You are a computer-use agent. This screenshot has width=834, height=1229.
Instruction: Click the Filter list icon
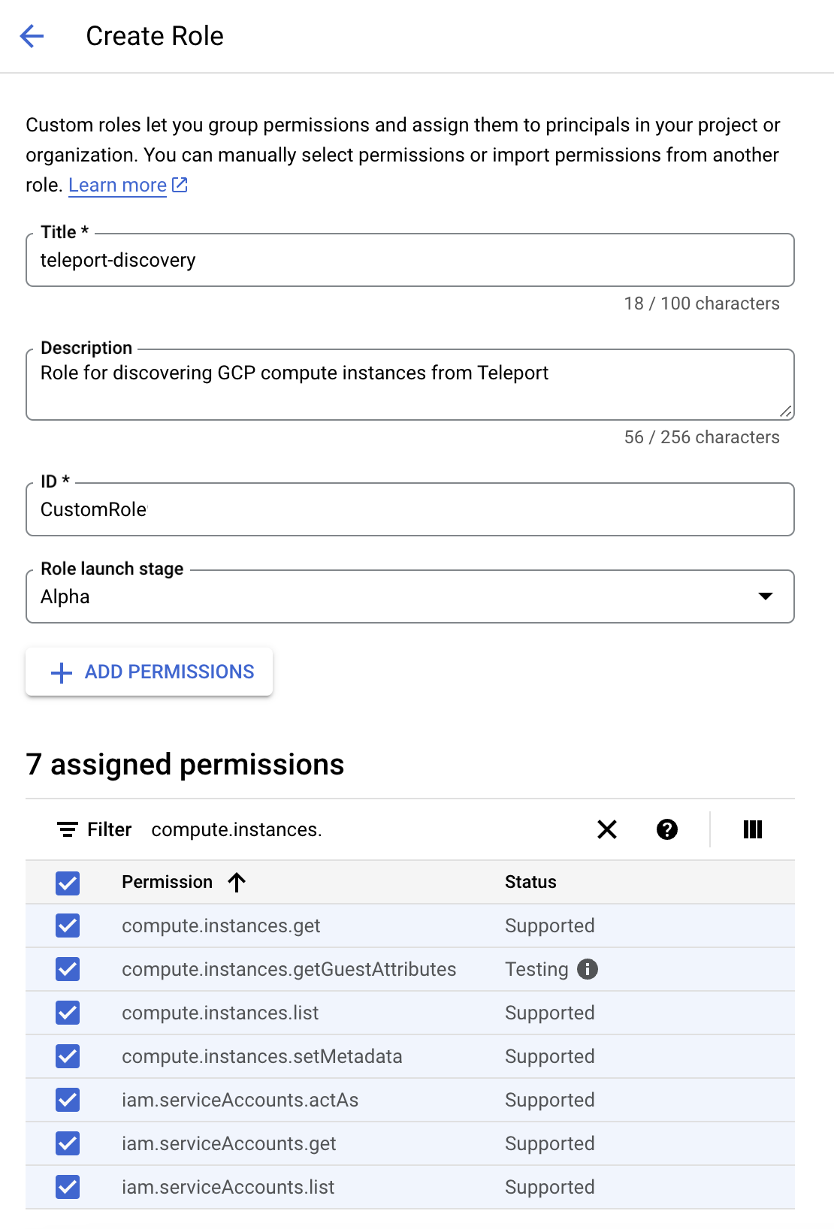pos(67,829)
